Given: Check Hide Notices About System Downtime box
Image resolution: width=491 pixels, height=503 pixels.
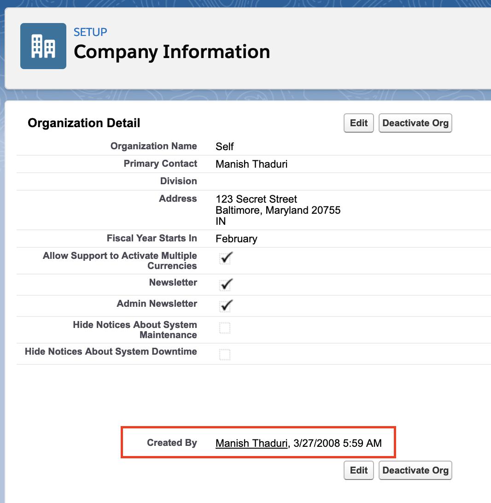Looking at the screenshot, I should point(225,355).
